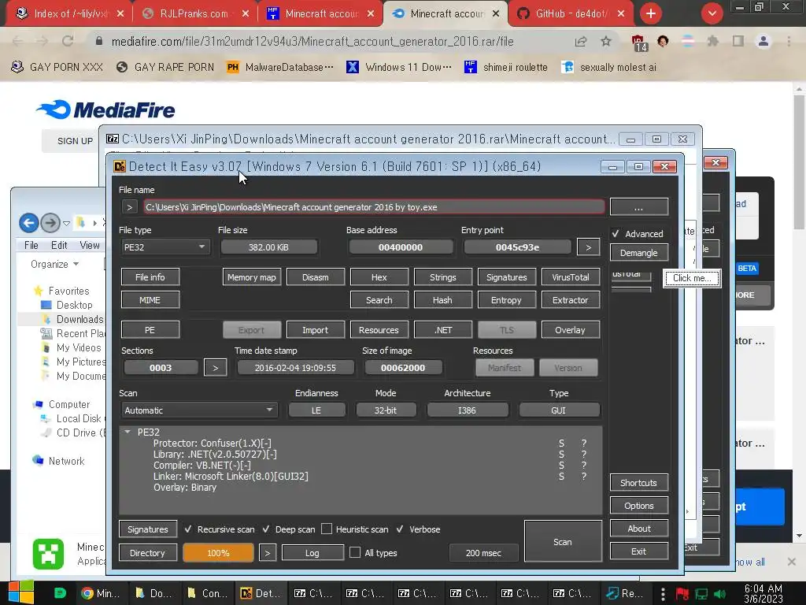Open Chrome three-dot menu
The width and height of the screenshot is (806, 605).
pos(789,41)
